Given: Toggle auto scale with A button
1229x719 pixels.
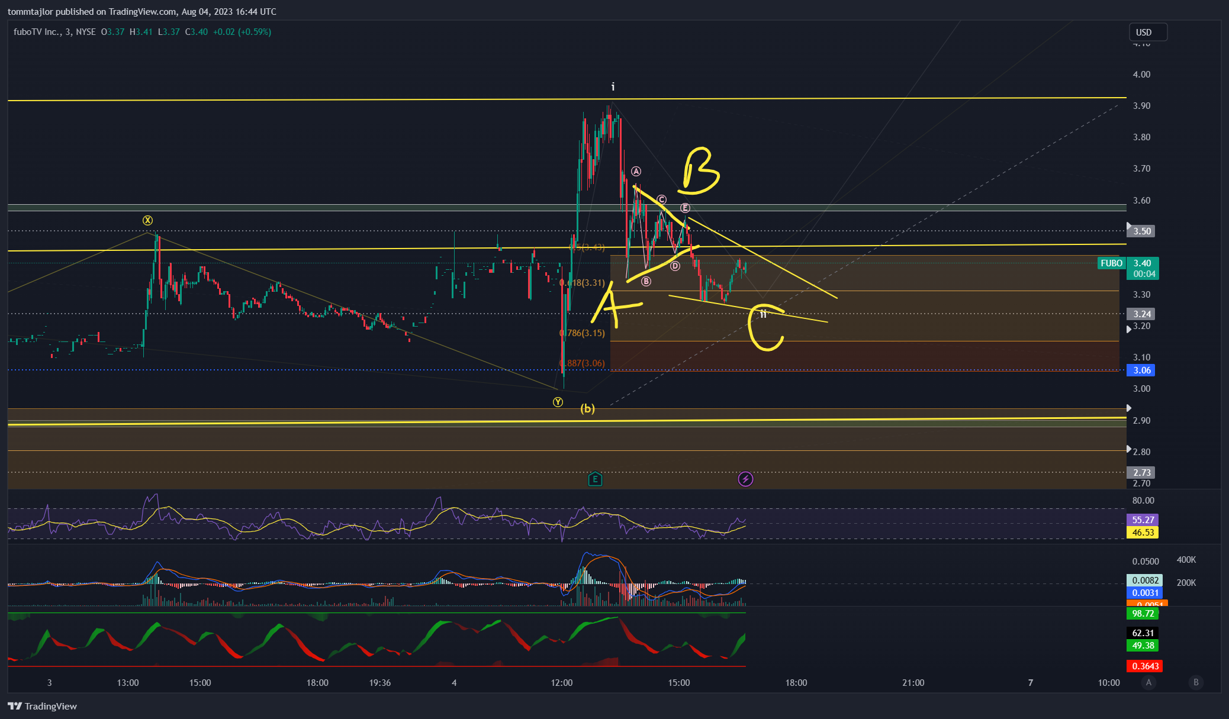Looking at the screenshot, I should 1148,682.
